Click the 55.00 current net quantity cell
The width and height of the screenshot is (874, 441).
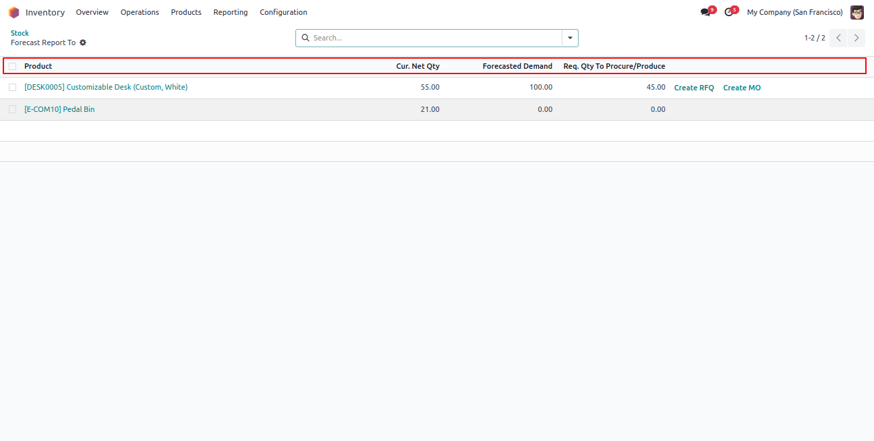430,88
